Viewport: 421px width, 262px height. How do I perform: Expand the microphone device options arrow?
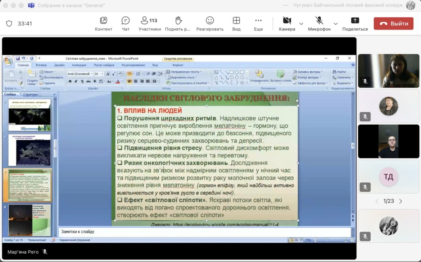click(335, 23)
